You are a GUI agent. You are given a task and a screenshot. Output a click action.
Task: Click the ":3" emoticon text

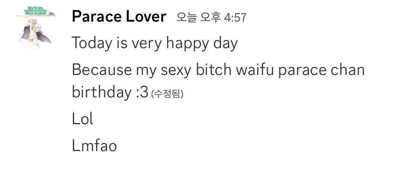coord(142,92)
